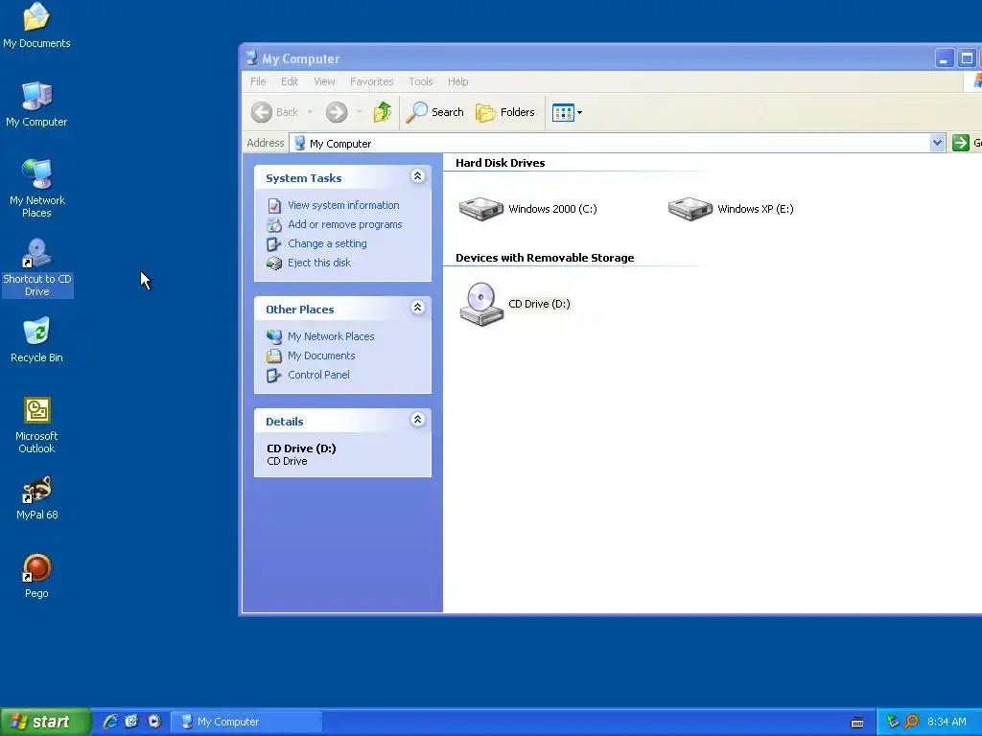Minimize the My Computer window
982x736 pixels.
pos(944,58)
